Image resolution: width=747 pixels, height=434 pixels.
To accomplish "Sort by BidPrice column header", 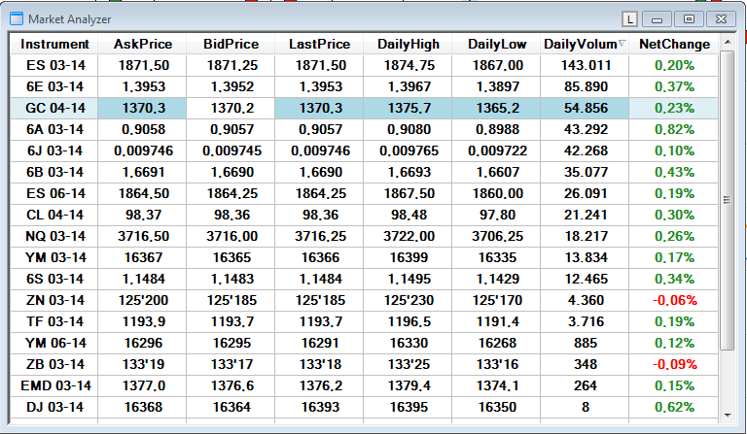I will point(231,45).
